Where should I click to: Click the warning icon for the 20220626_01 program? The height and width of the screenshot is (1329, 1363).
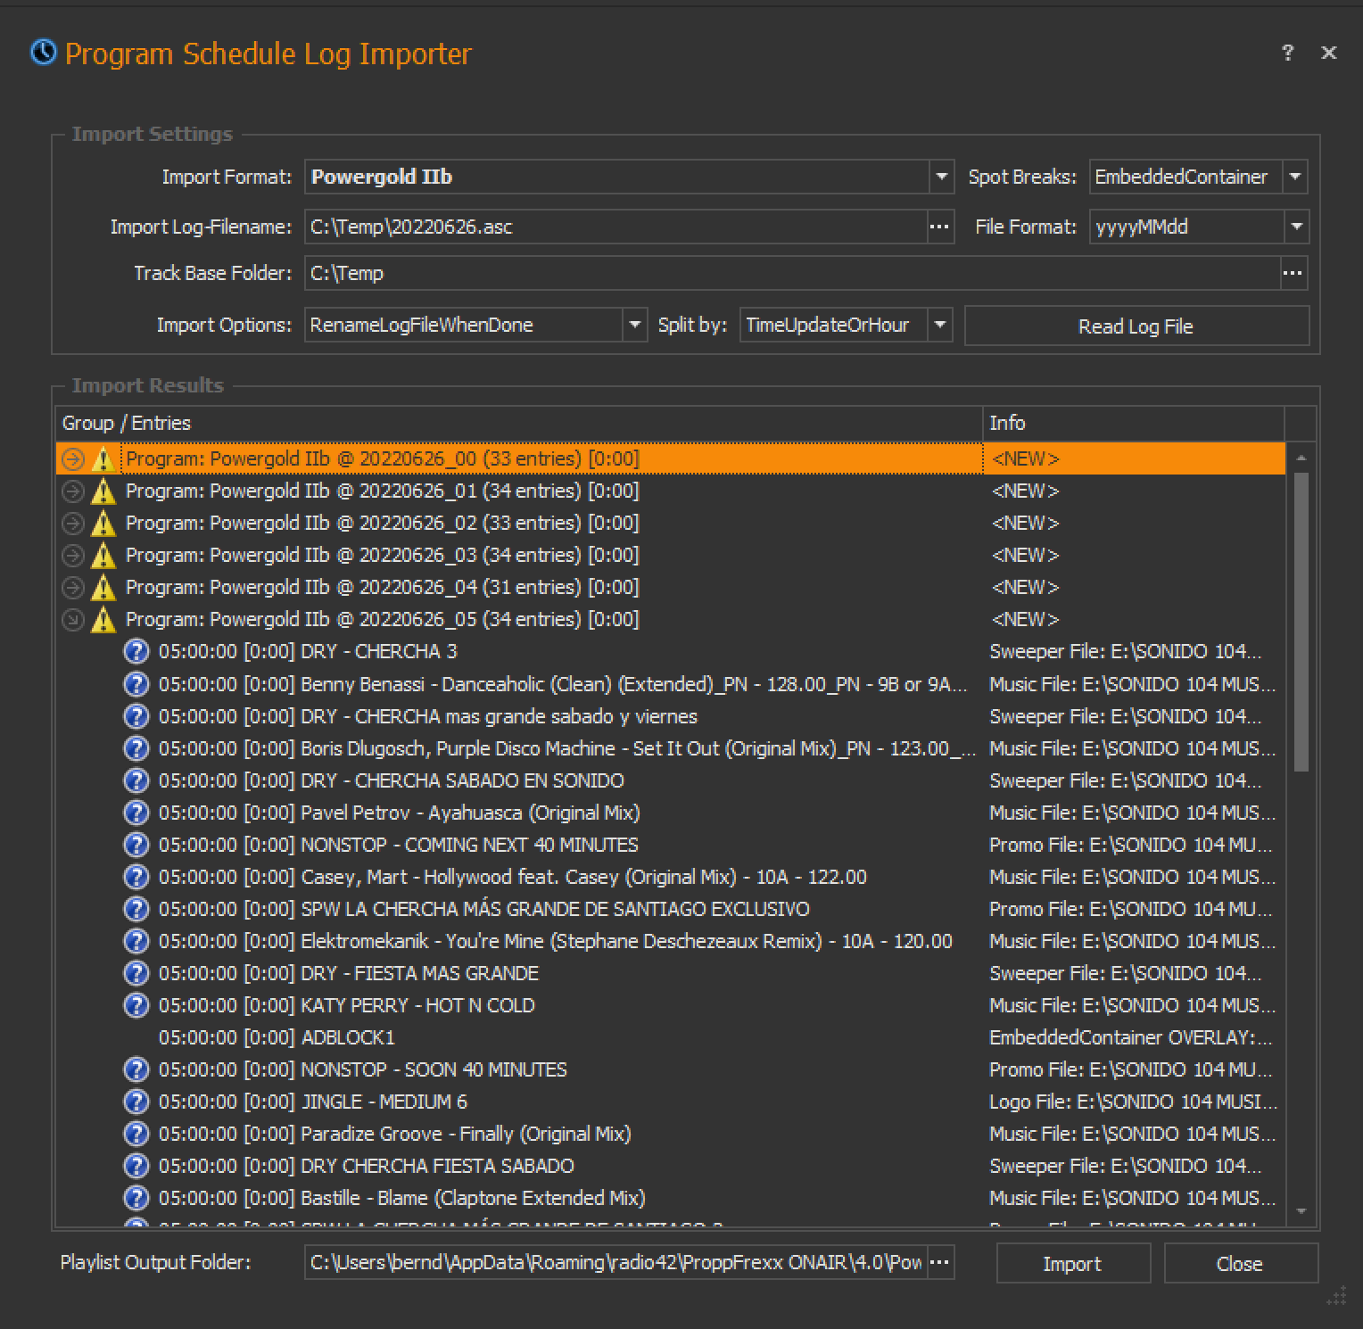(x=103, y=491)
